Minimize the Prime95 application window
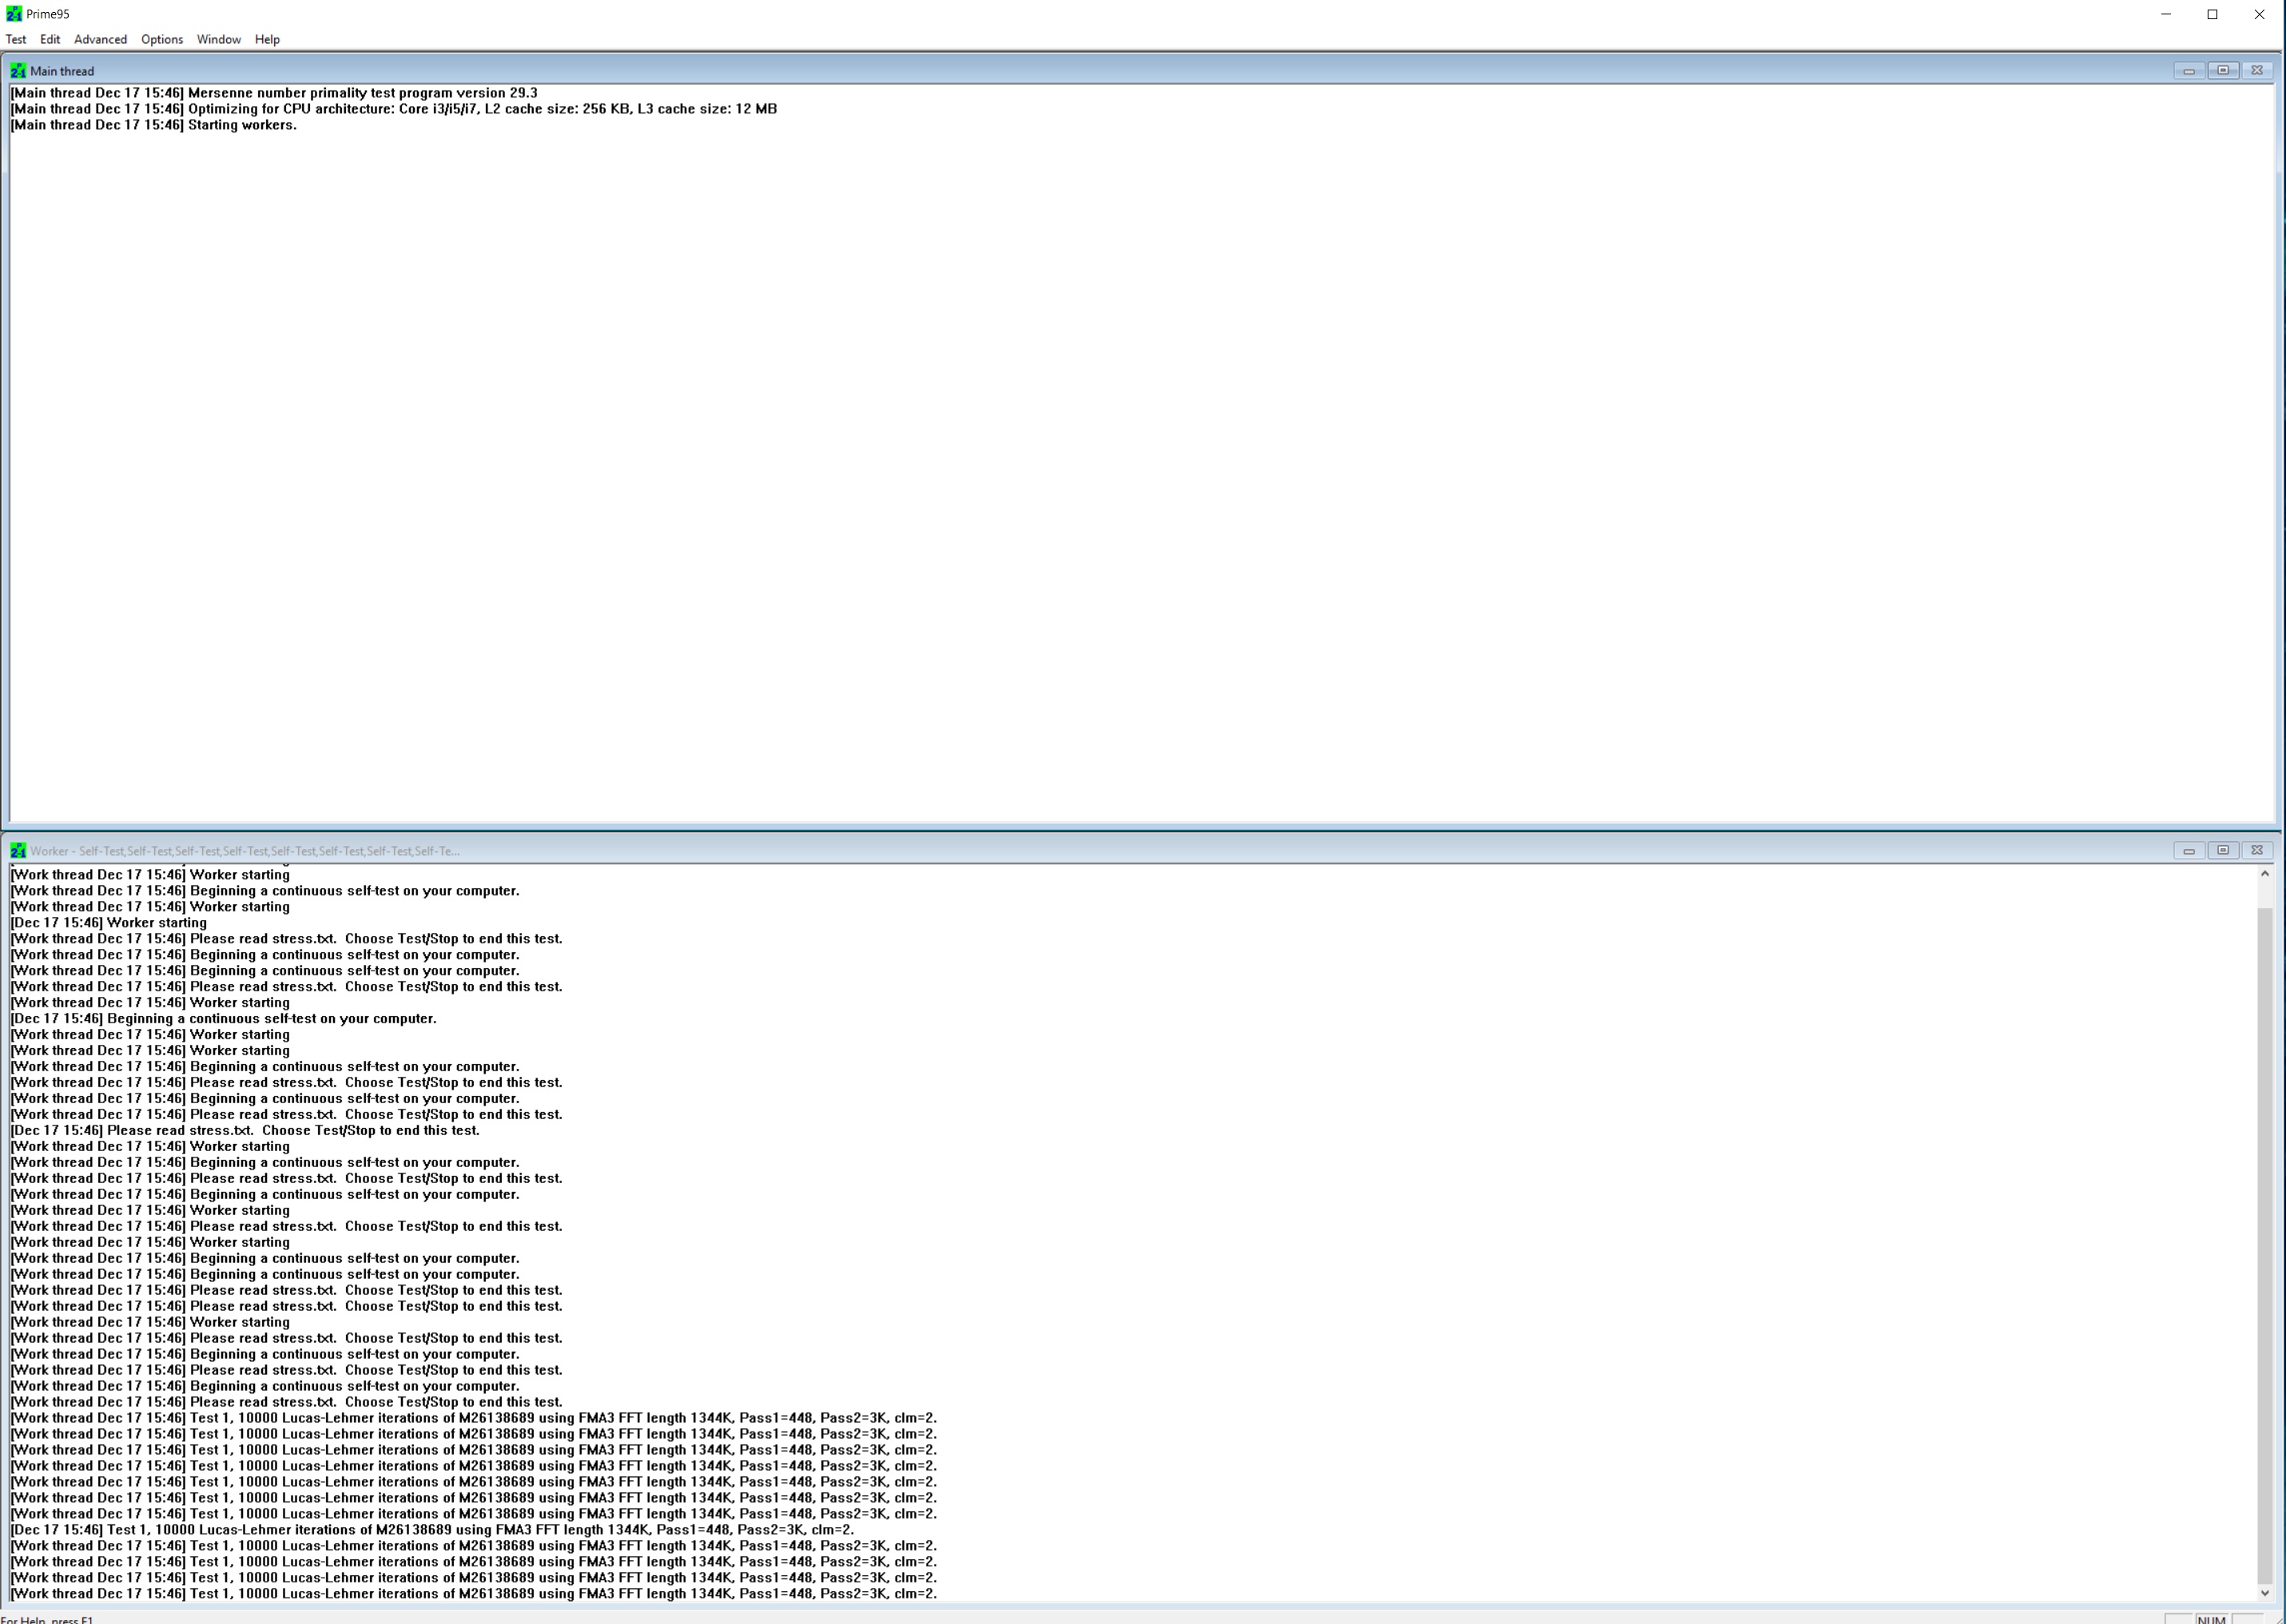This screenshot has height=1624, width=2286. click(x=2166, y=14)
